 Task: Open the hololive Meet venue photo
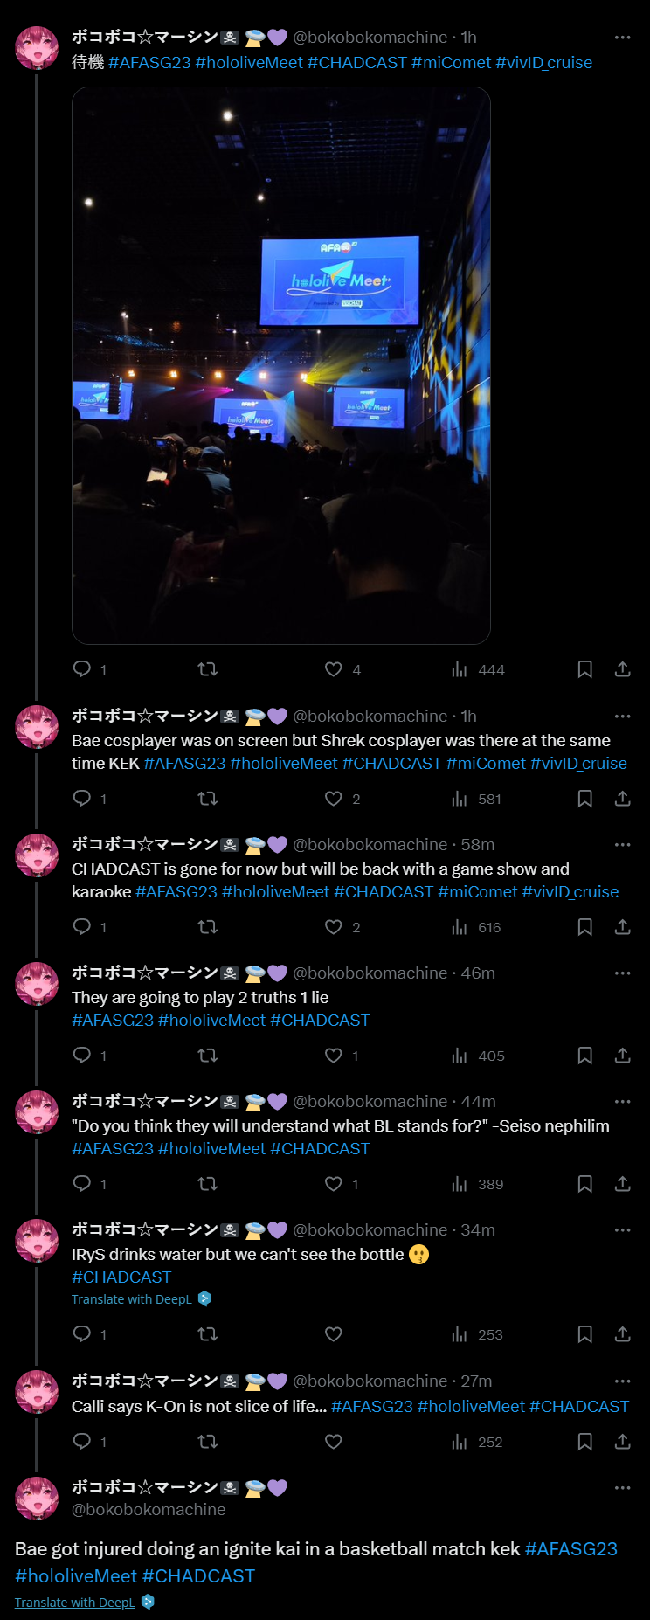point(281,365)
